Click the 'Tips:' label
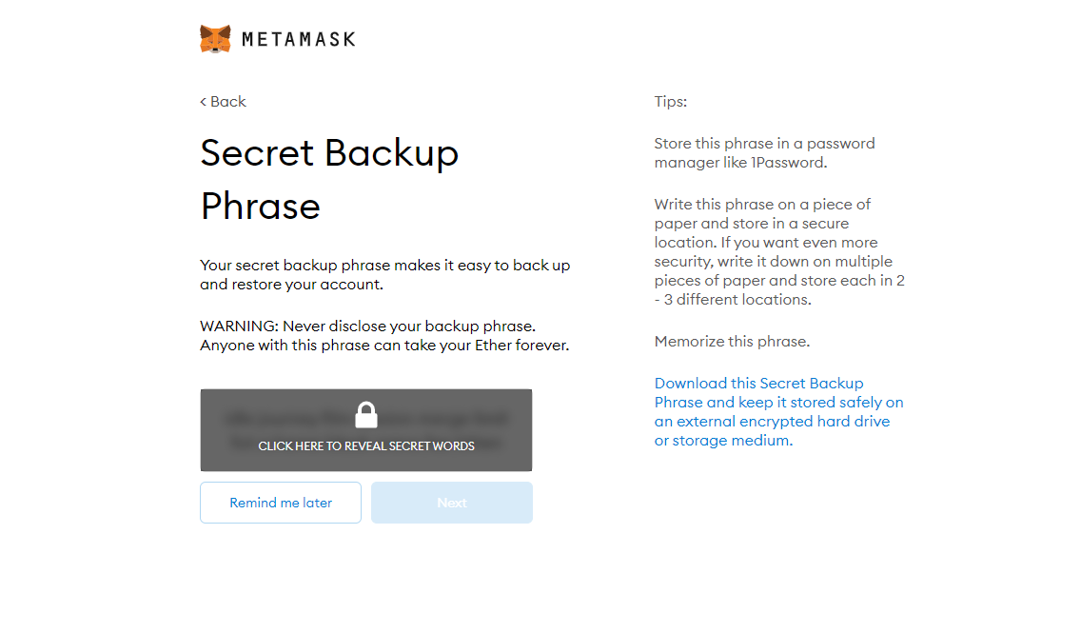 670,101
